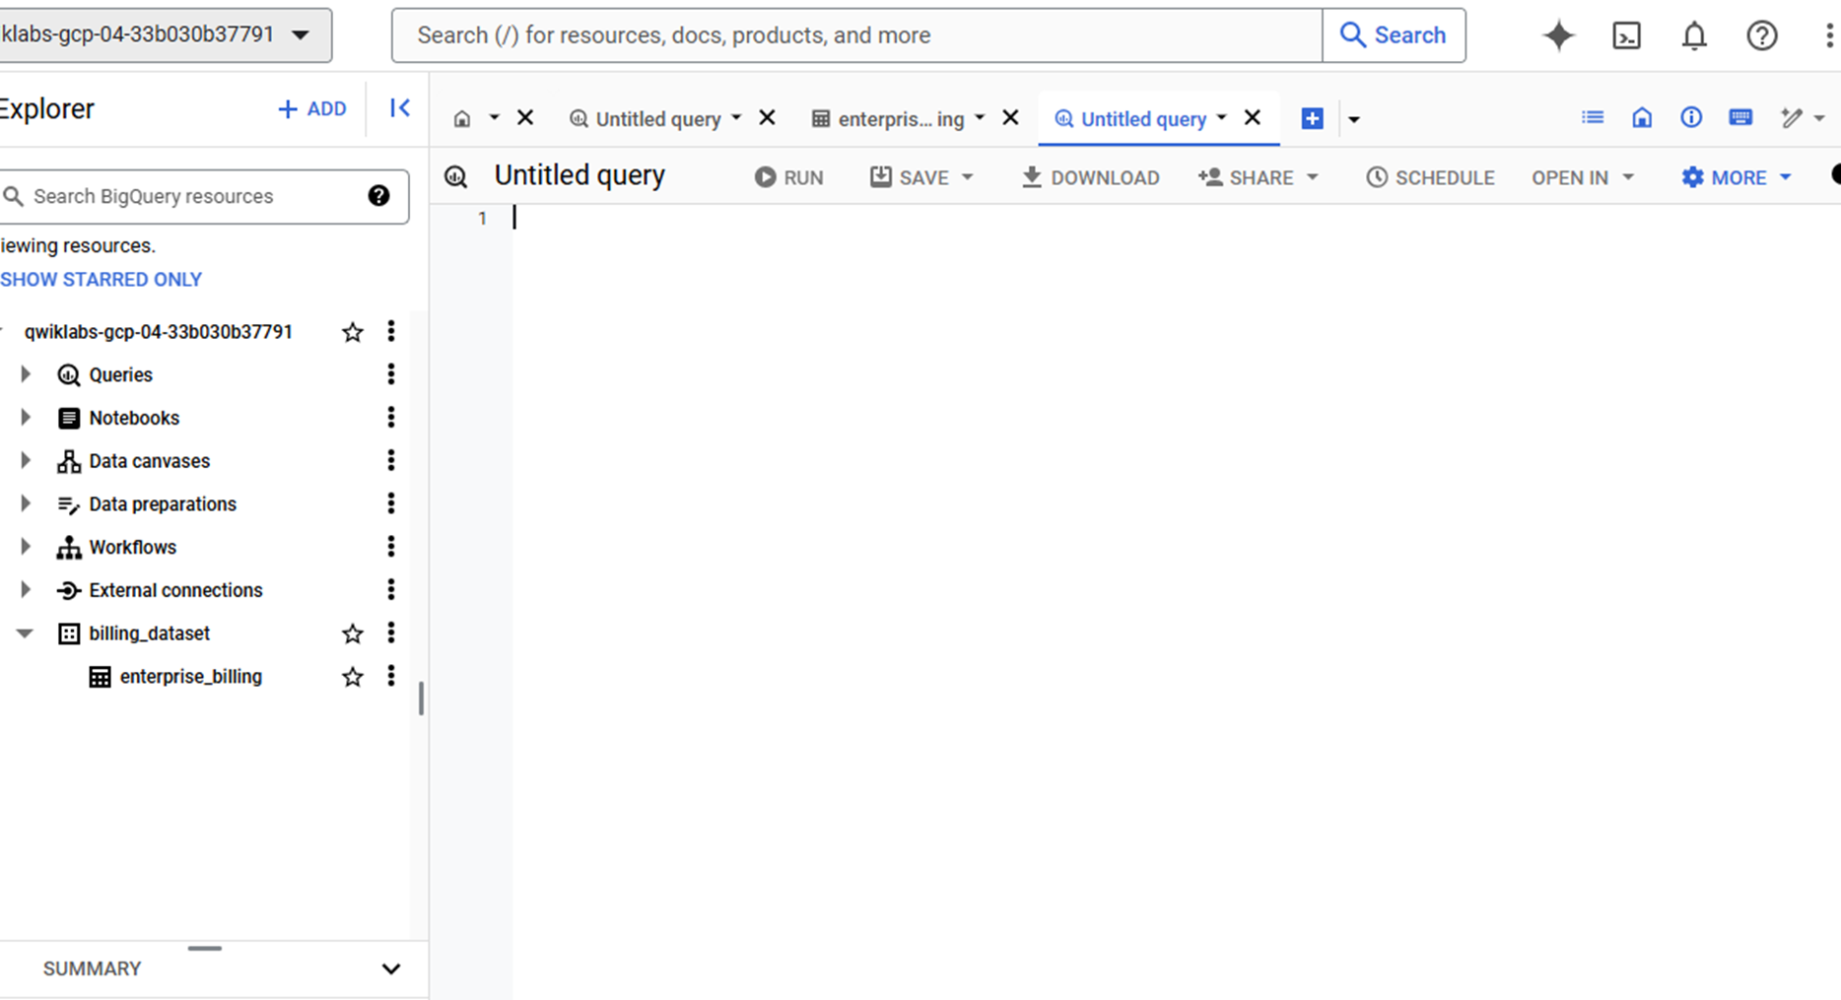Click SHOW STARRED ONLY link

tap(101, 280)
